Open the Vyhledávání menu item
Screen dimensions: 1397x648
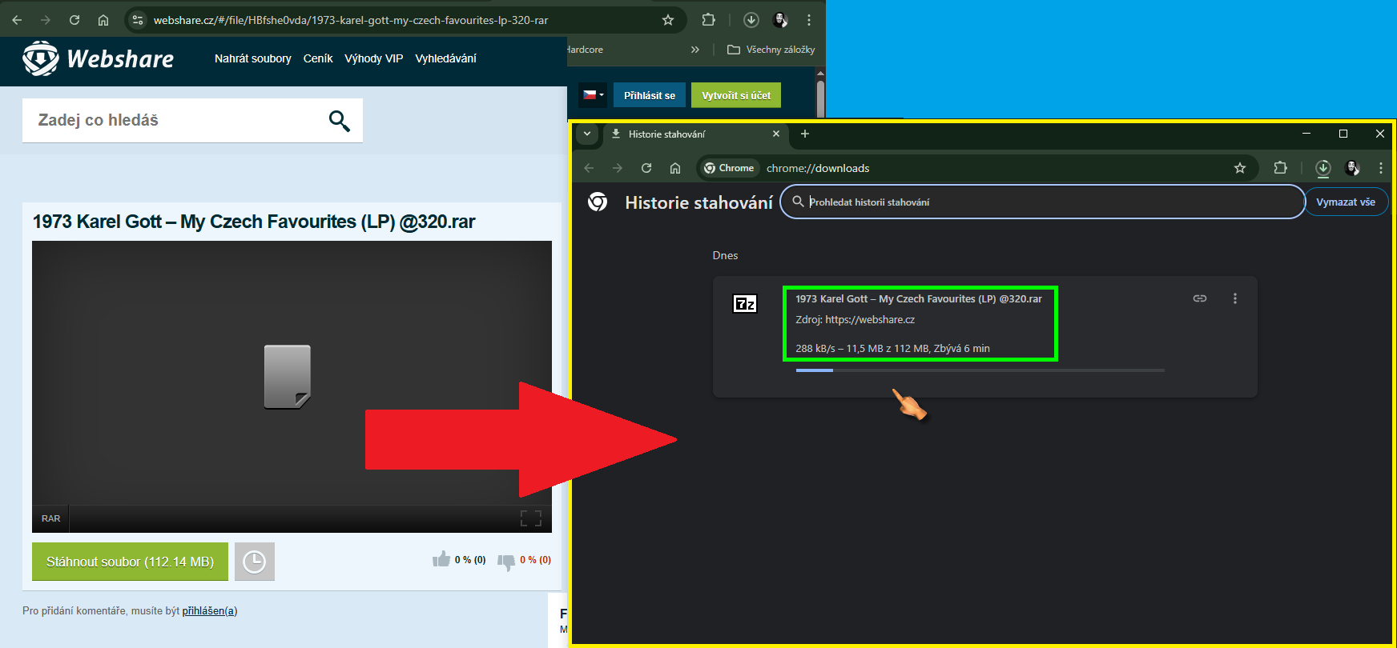pos(446,58)
